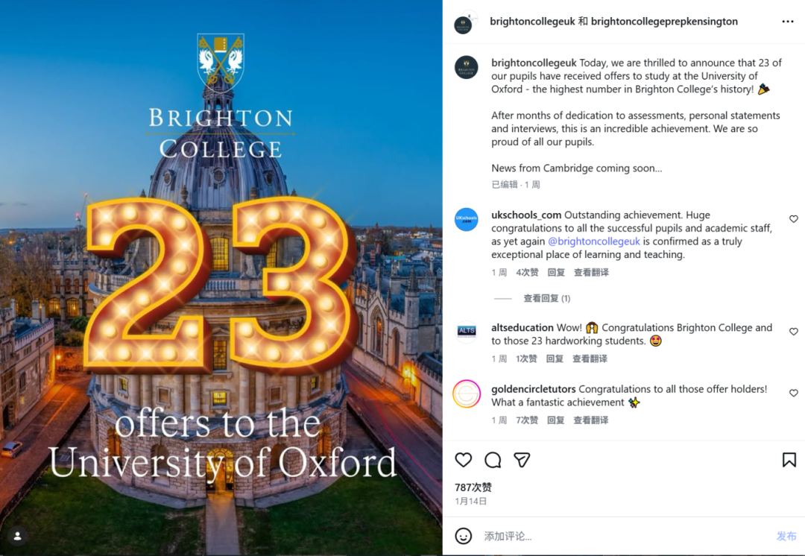
Task: Like the altseducation comment
Action: coord(793,332)
